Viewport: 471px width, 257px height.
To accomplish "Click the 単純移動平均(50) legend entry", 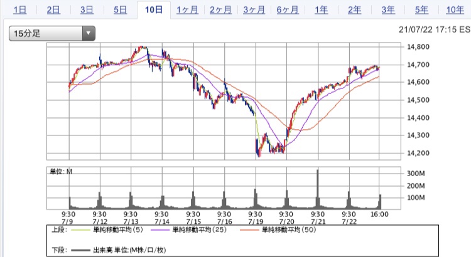I will point(289,229).
